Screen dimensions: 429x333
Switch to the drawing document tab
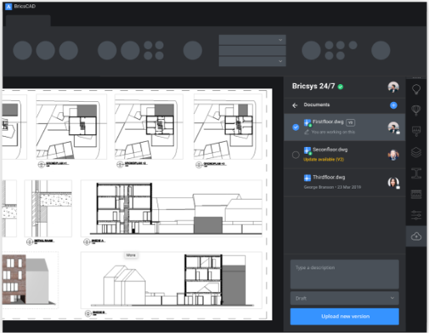click(x=28, y=21)
